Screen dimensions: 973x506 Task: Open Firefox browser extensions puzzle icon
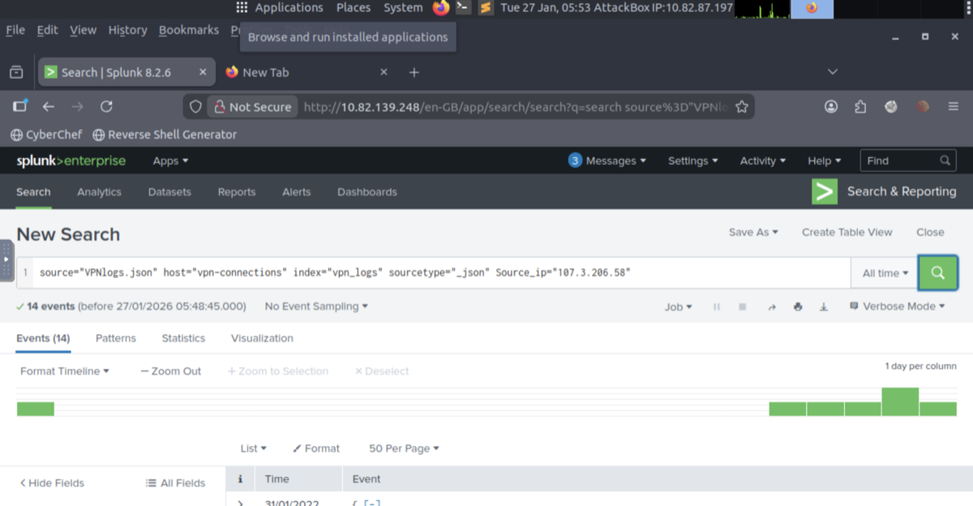pyautogui.click(x=860, y=106)
